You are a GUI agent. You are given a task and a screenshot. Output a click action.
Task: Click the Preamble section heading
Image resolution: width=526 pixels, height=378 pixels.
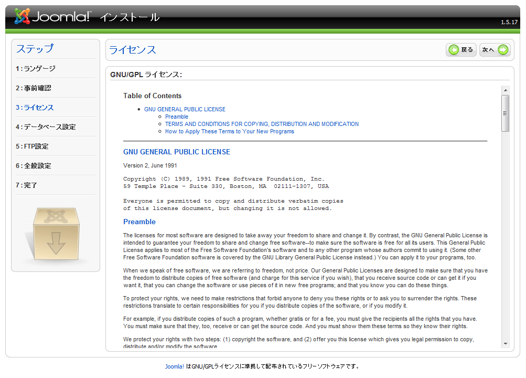[x=139, y=222]
